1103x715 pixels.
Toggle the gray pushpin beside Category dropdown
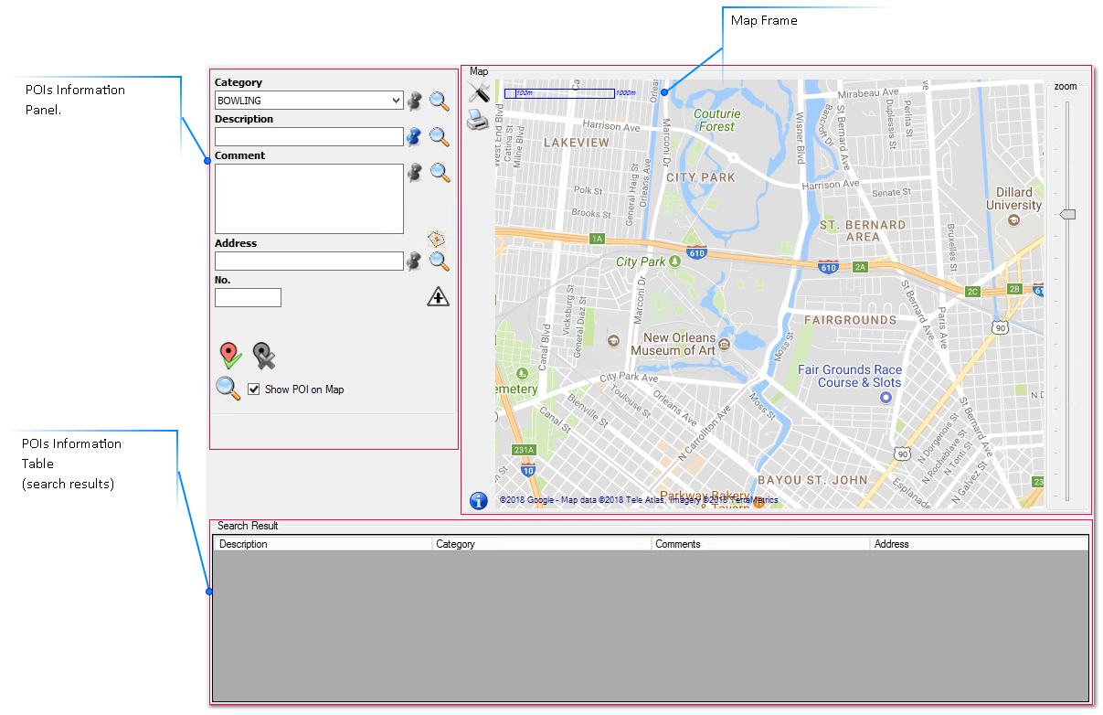click(x=415, y=101)
